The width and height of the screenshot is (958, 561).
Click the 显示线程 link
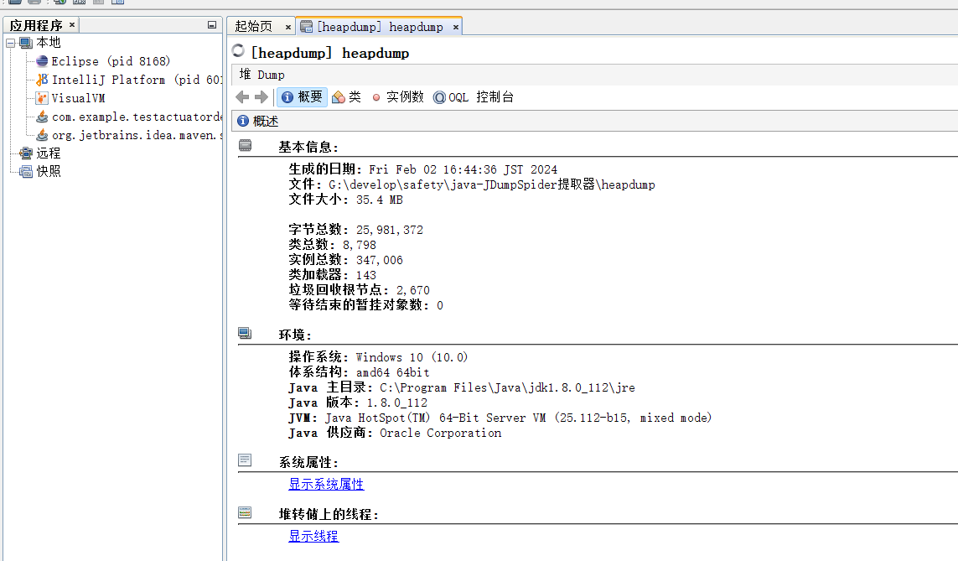313,537
